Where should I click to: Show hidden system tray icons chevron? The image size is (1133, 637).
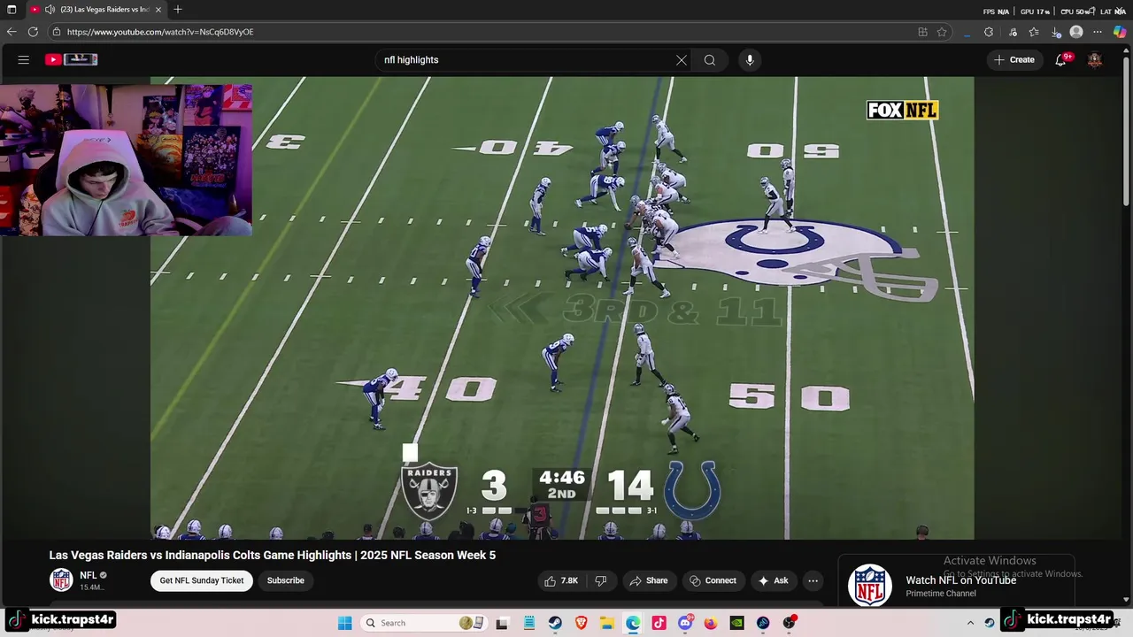pos(970,623)
